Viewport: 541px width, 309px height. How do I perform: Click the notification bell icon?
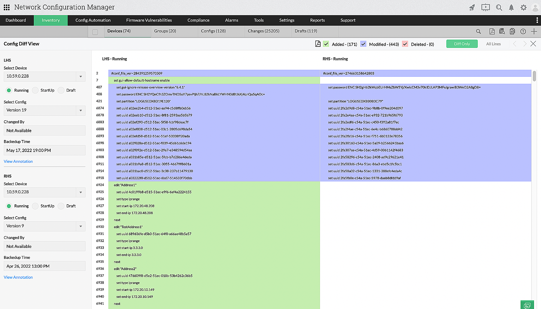[x=511, y=8]
